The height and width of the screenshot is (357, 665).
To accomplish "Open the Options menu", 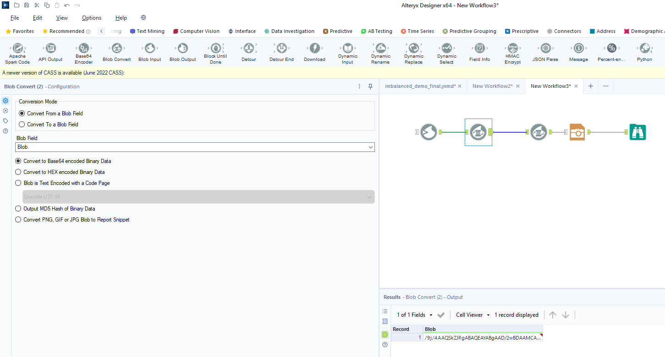I will click(91, 18).
